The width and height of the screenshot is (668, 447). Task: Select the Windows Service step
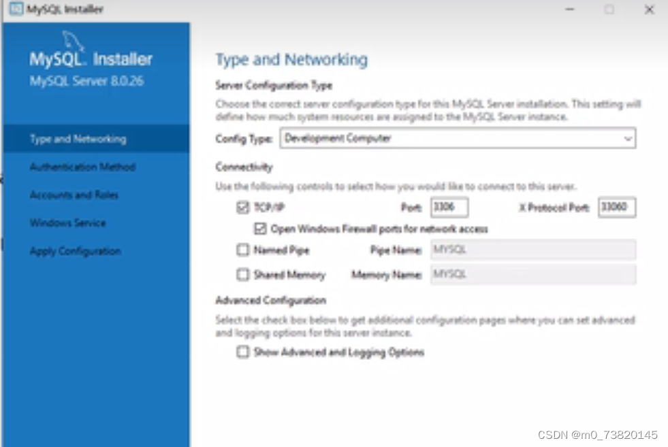[67, 222]
